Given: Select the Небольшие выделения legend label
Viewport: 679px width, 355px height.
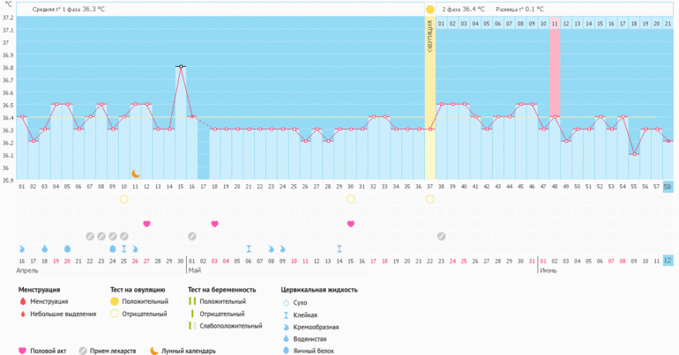Looking at the screenshot, I should click(60, 314).
